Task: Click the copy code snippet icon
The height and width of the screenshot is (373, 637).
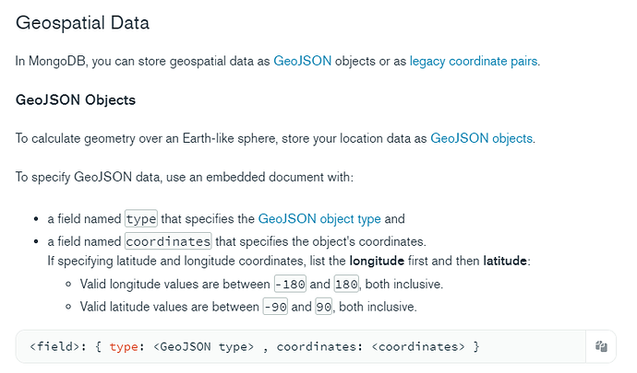Action: pyautogui.click(x=601, y=346)
